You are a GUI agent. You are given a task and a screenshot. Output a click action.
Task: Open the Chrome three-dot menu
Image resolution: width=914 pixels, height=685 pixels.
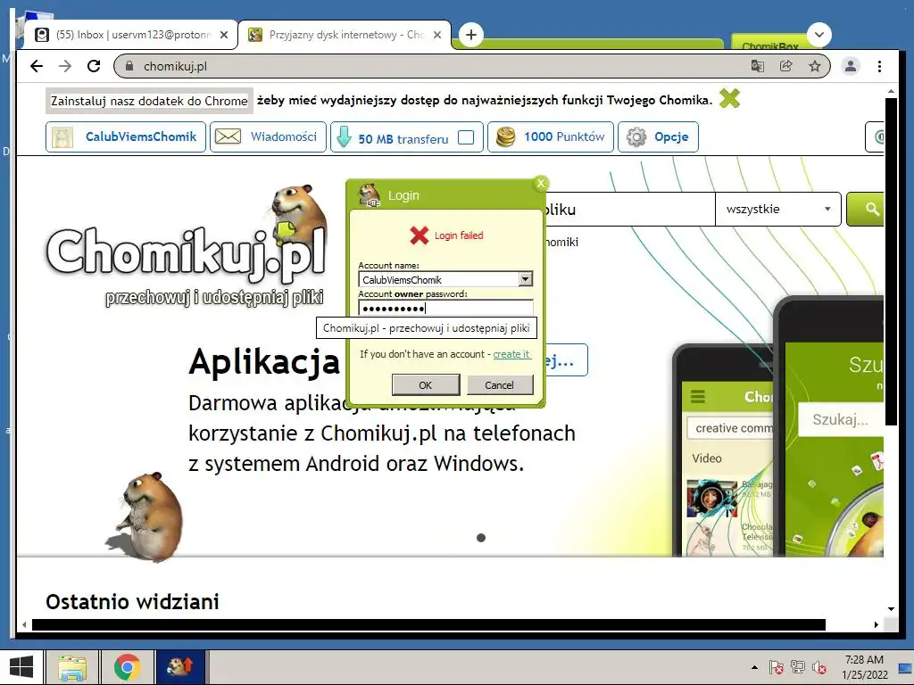coord(879,66)
